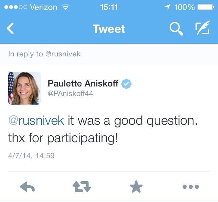
Task: Open search with the magnifying glass
Action: pos(176,29)
